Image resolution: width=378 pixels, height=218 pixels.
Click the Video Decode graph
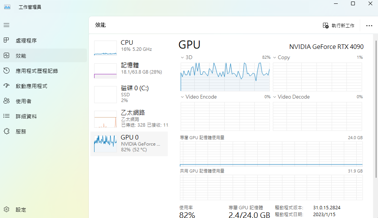pos(318,116)
